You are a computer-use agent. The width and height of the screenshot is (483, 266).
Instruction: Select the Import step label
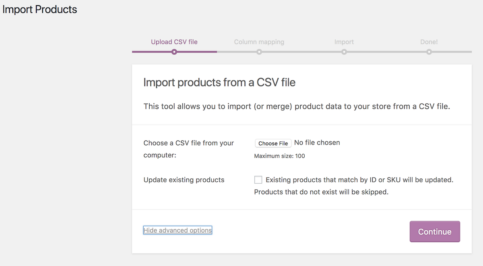[344, 42]
